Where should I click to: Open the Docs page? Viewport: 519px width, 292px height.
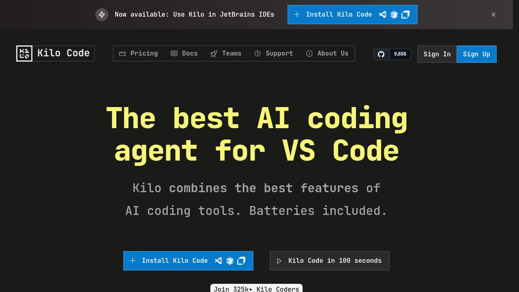click(184, 54)
